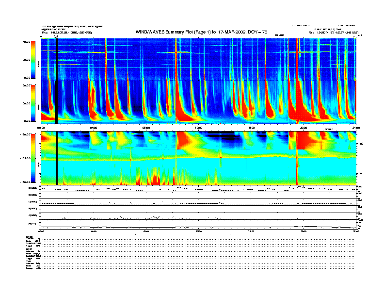Click the 04:00 tick under RAD1 spectrogram
The width and height of the screenshot is (384, 297).
point(94,128)
